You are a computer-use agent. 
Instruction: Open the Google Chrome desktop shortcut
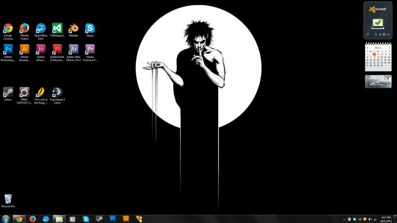8,31
